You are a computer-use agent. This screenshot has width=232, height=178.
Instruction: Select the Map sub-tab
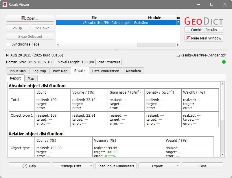pos(31,78)
